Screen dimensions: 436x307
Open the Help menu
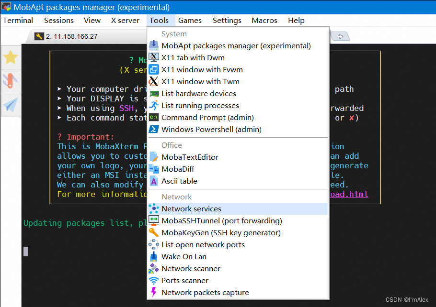point(296,21)
